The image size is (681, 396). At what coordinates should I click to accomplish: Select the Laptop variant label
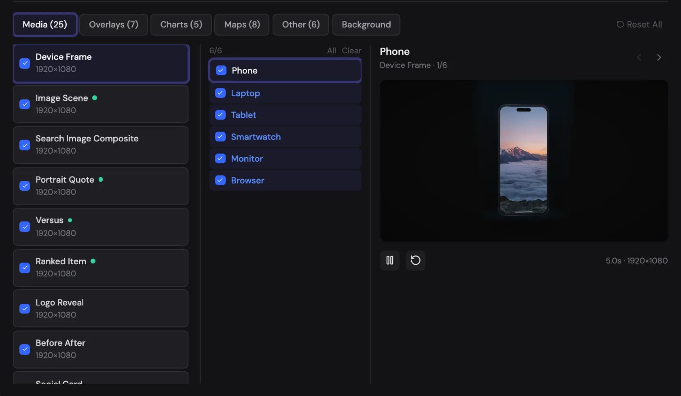245,93
